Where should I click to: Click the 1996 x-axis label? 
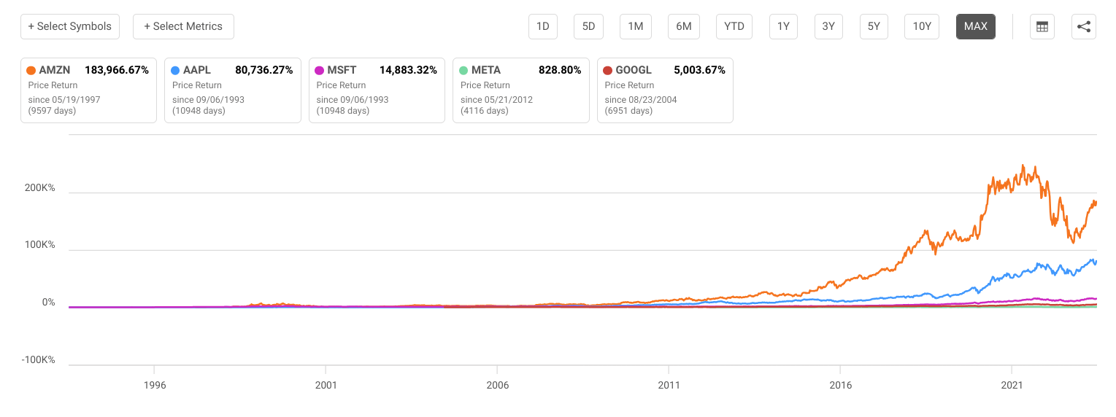point(154,384)
